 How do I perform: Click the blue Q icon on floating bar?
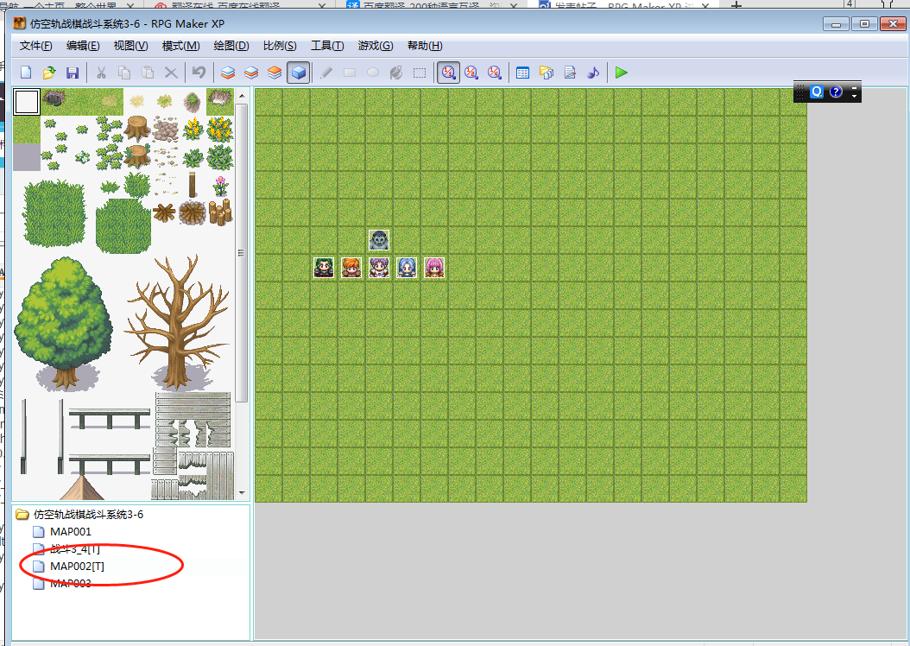coord(817,92)
